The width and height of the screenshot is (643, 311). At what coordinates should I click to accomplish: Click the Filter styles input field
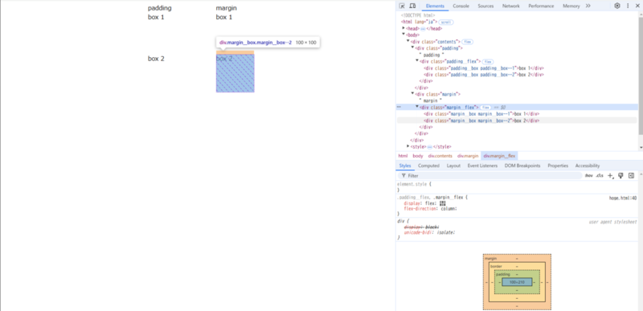pyautogui.click(x=489, y=175)
